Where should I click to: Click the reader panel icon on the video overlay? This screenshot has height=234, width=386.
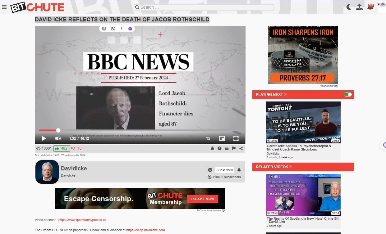104,29
